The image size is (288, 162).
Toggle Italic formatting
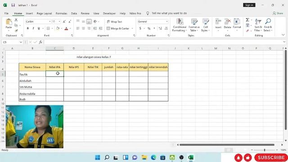33,28
